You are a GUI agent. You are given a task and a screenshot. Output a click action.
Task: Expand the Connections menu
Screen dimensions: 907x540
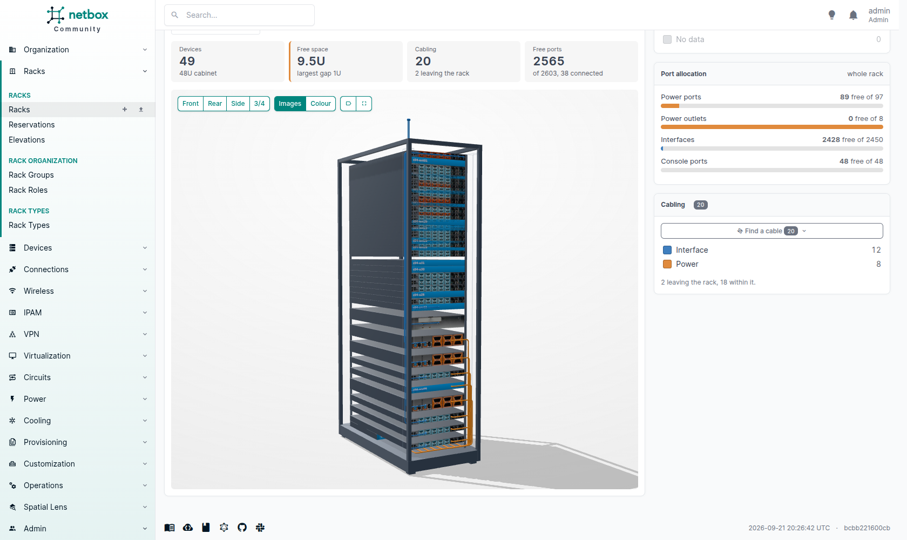click(78, 269)
